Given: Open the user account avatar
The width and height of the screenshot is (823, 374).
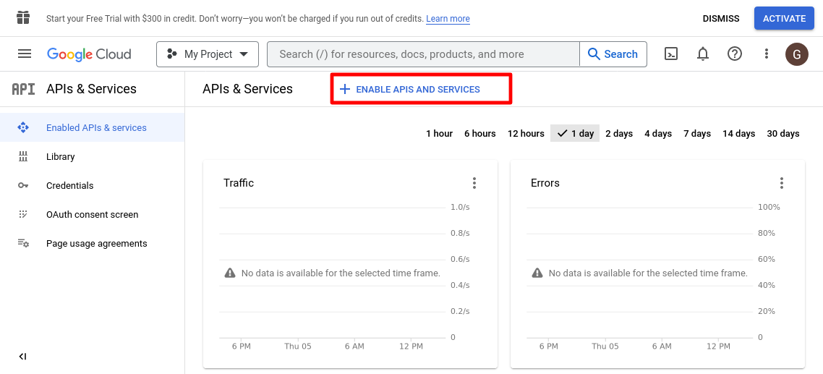Looking at the screenshot, I should (797, 54).
